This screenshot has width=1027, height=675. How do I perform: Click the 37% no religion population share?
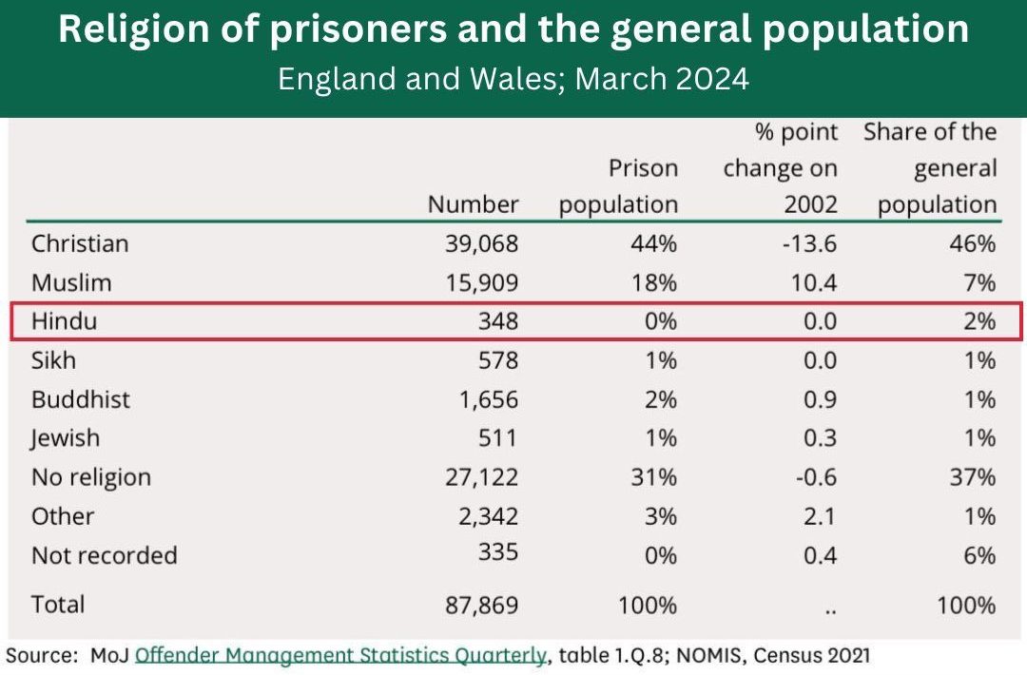pyautogui.click(x=971, y=477)
